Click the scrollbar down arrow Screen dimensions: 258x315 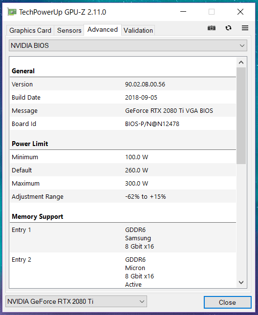[241, 282]
